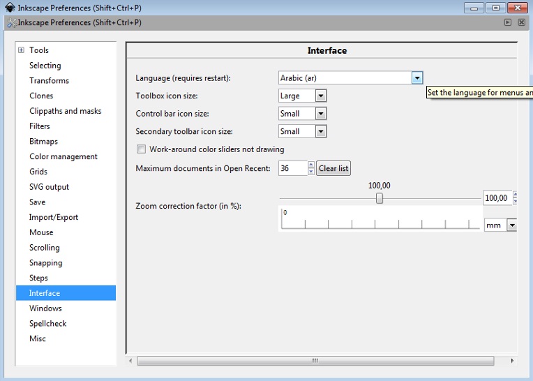
Task: Click the Interface page heading
Action: 327,51
